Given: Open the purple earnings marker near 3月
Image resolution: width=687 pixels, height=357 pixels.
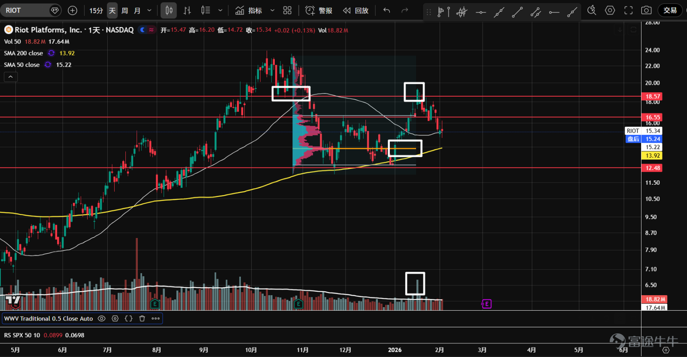Looking at the screenshot, I should (x=486, y=304).
